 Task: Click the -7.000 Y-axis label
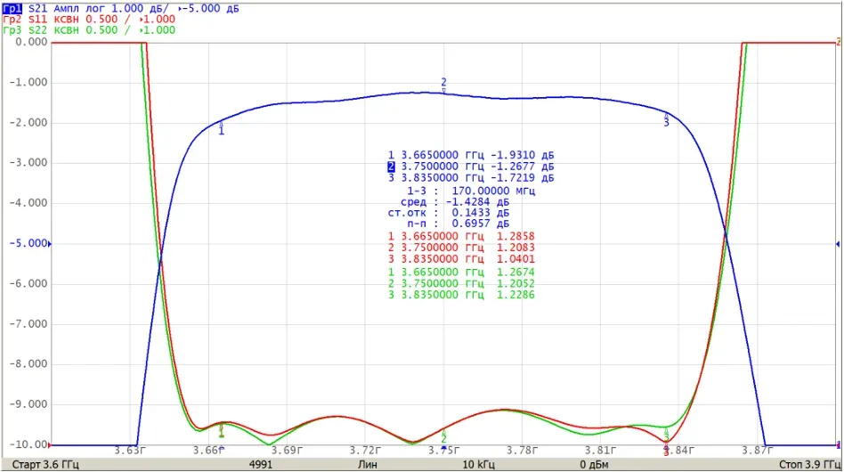[28, 324]
